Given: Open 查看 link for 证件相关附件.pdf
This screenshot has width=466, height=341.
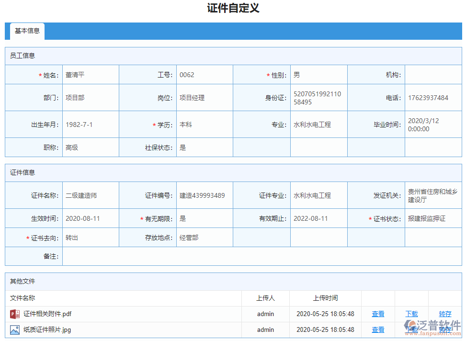Looking at the screenshot, I should 378,314.
